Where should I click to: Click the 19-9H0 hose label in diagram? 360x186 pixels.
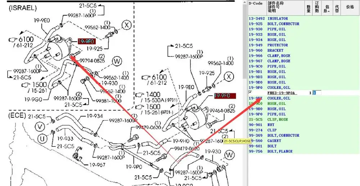click(181, 141)
